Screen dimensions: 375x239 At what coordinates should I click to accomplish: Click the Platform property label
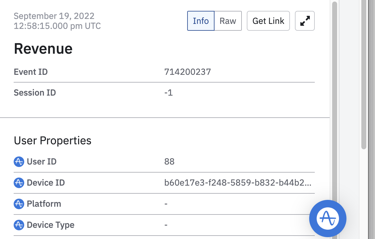[x=44, y=204]
